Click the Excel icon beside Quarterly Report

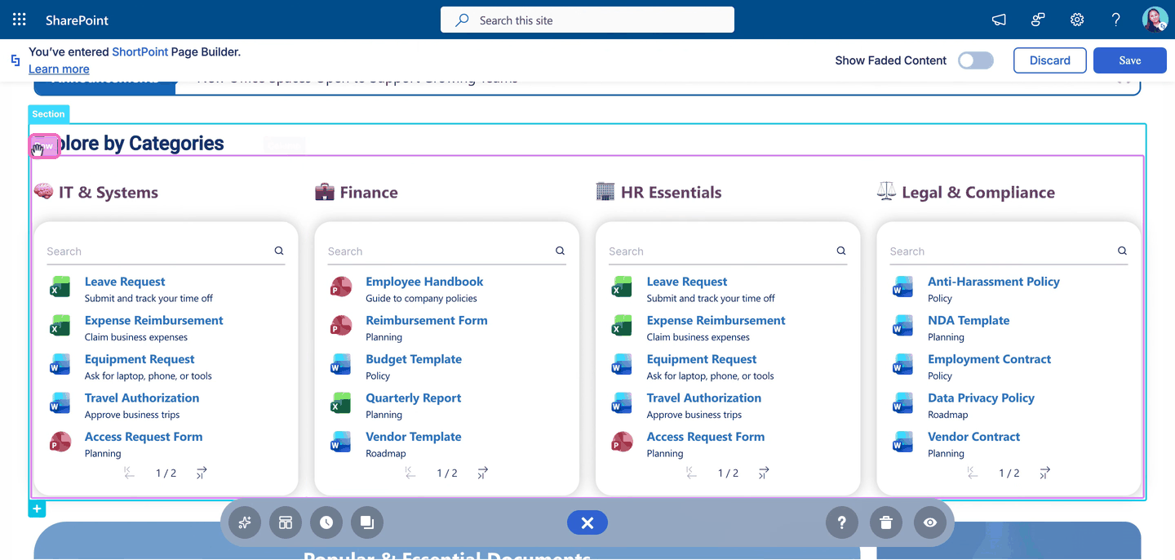click(340, 405)
